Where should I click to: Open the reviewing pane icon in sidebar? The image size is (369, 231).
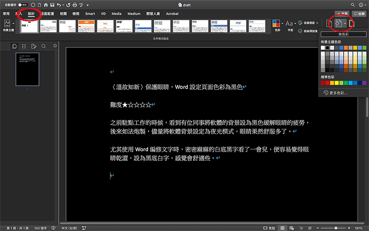click(x=34, y=46)
